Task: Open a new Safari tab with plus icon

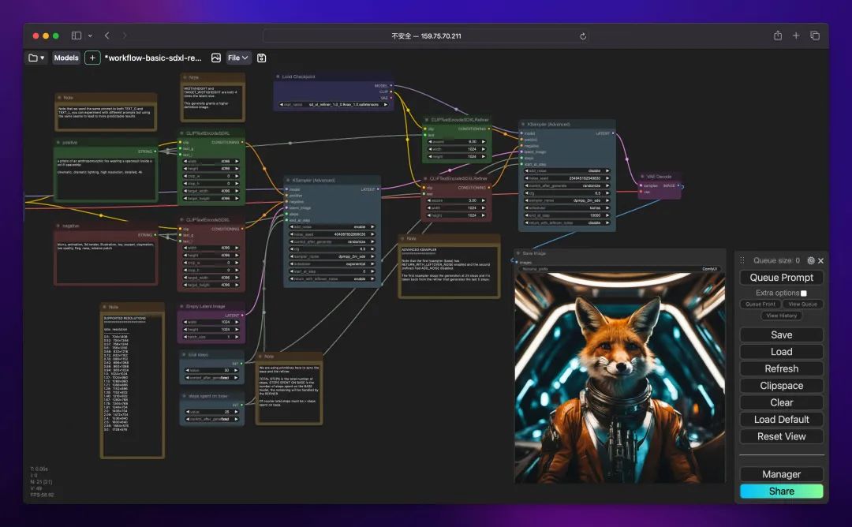Action: [795, 36]
